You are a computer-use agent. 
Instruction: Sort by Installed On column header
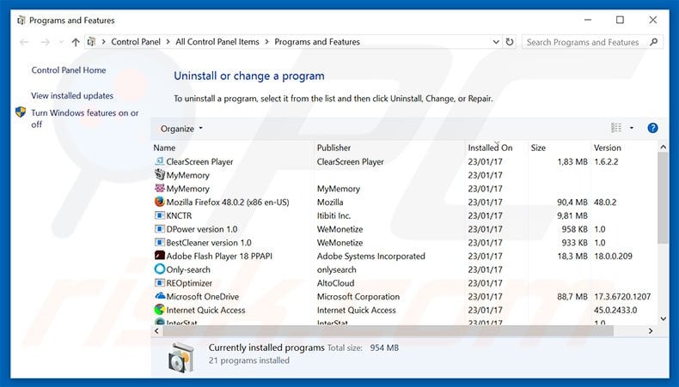coord(497,148)
